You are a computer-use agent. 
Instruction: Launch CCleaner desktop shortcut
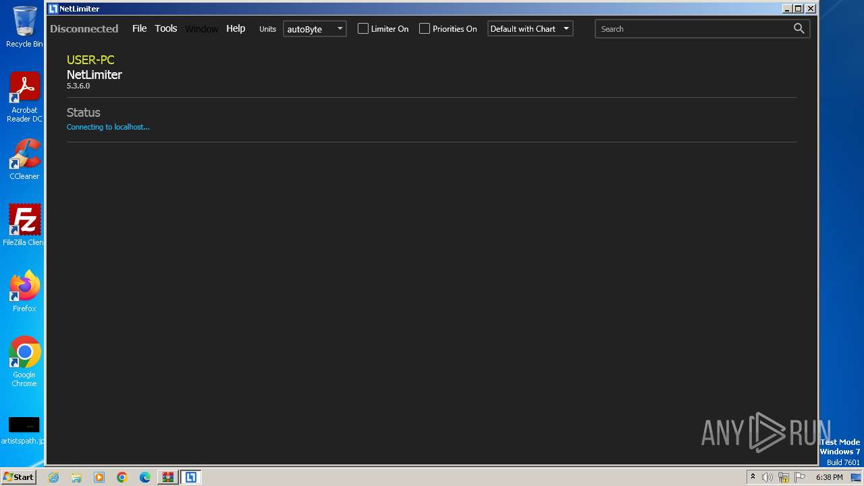[x=24, y=159]
